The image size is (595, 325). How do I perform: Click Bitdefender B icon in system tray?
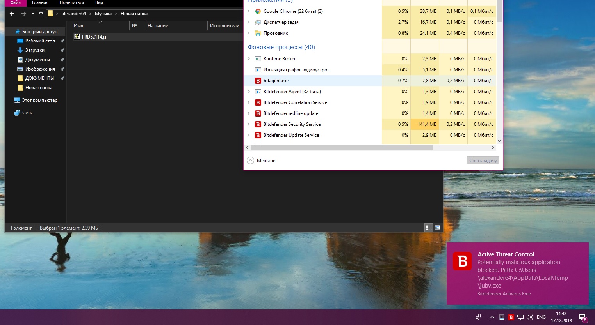[511, 317]
